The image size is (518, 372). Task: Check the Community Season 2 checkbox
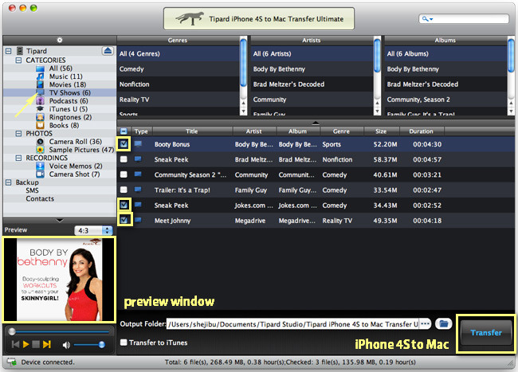coord(124,174)
